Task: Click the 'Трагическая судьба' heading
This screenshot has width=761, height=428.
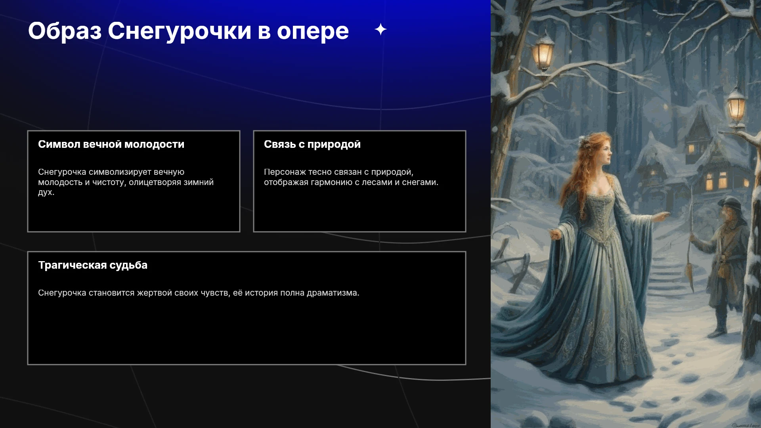Action: 93,265
